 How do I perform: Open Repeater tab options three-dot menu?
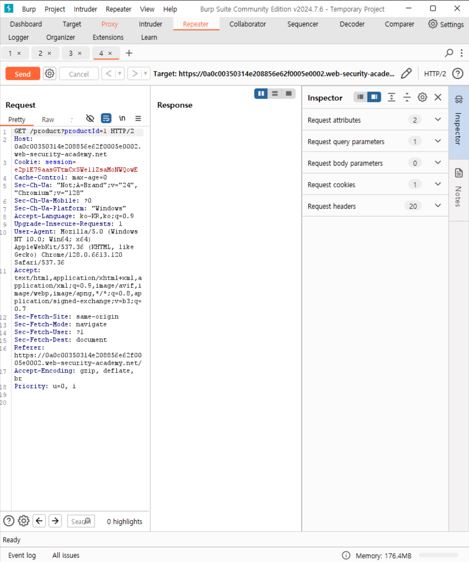pyautogui.click(x=462, y=53)
